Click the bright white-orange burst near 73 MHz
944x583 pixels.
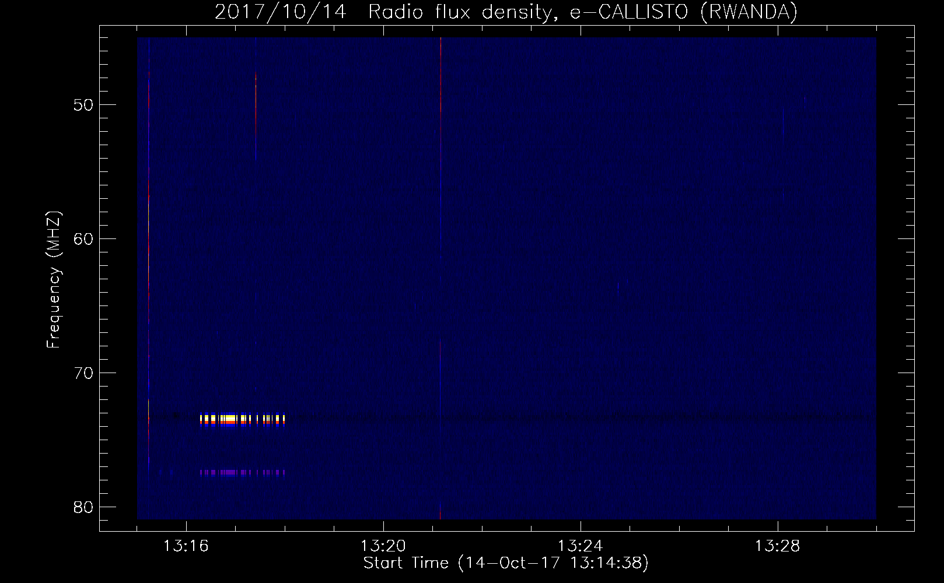(x=242, y=420)
